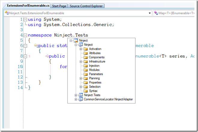Open the Source Control Explorer tab
The height and width of the screenshot is (132, 198).
86,6
